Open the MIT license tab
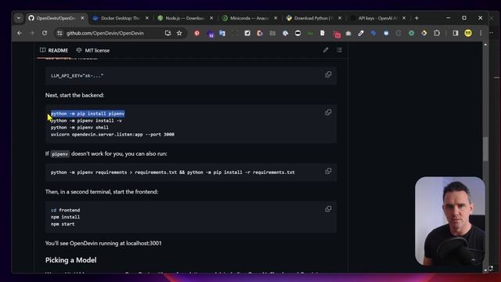501x282 pixels. coord(93,50)
